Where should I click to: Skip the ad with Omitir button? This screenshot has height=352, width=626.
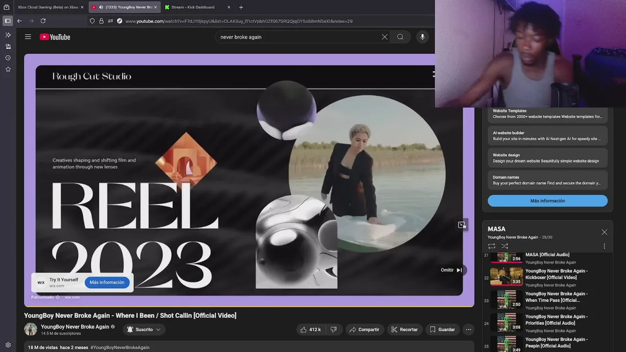pyautogui.click(x=451, y=270)
